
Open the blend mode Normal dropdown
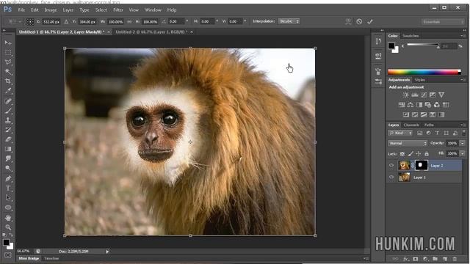tap(408, 144)
